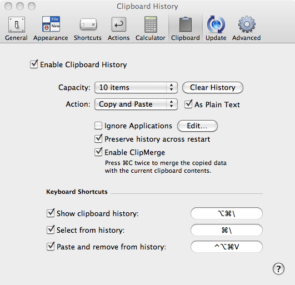Toggle the Enable ClipMerge checkbox
Image resolution: width=295 pixels, height=285 pixels.
tap(98, 152)
